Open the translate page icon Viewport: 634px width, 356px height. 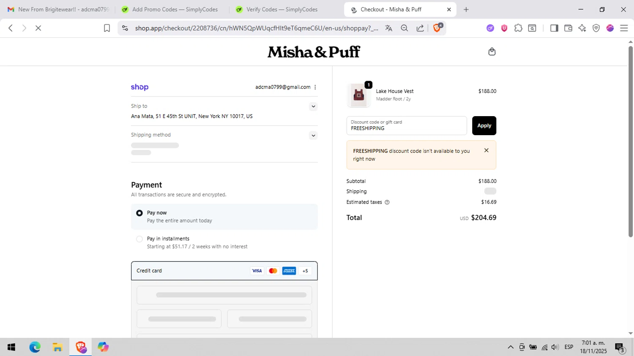point(389,28)
